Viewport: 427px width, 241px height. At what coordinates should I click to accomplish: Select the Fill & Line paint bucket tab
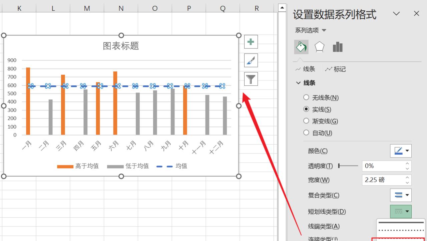point(301,47)
